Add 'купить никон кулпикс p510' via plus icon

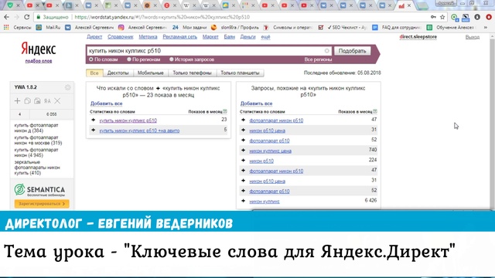tap(93, 120)
